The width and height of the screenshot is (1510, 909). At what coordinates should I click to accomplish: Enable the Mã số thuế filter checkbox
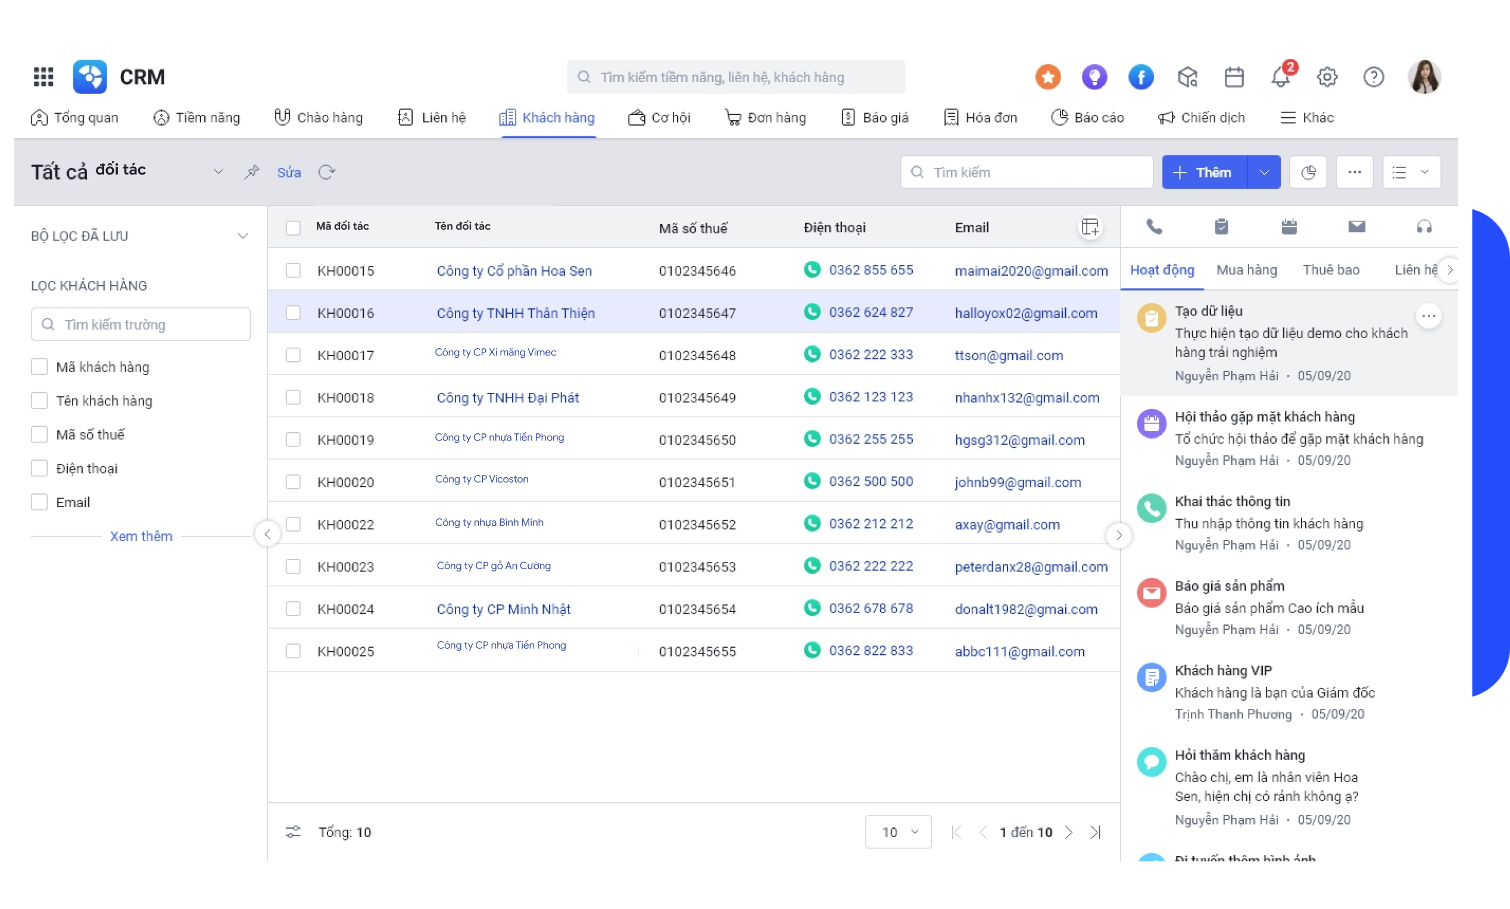(x=39, y=434)
